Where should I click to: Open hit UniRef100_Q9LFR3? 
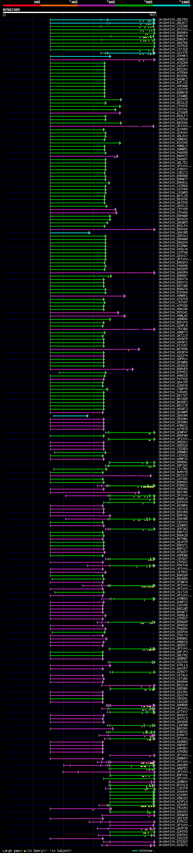coord(173,20)
